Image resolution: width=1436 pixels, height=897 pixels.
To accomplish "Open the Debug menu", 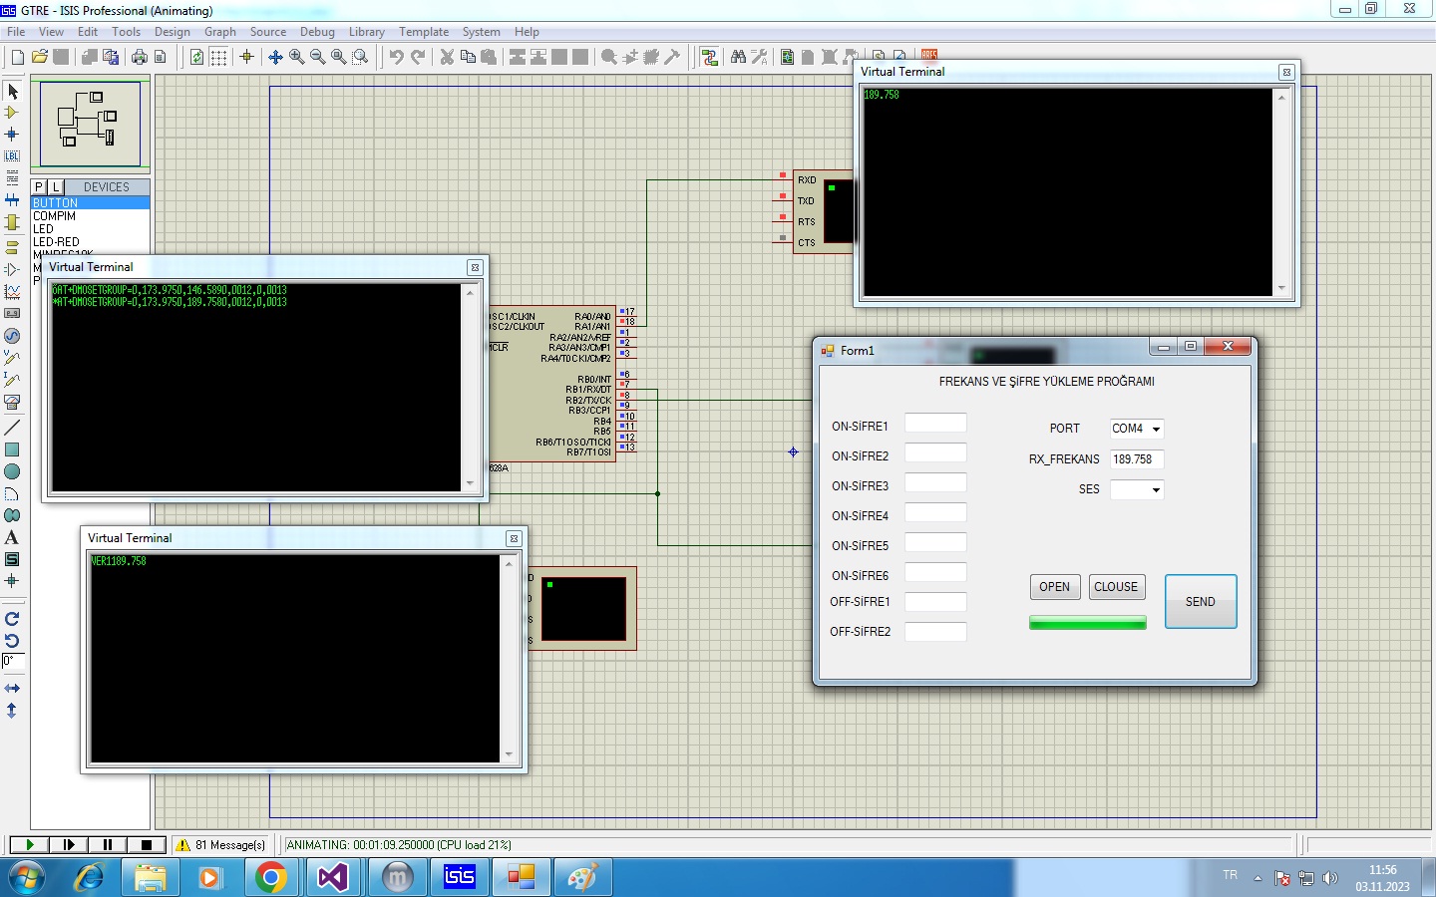I will click(317, 32).
